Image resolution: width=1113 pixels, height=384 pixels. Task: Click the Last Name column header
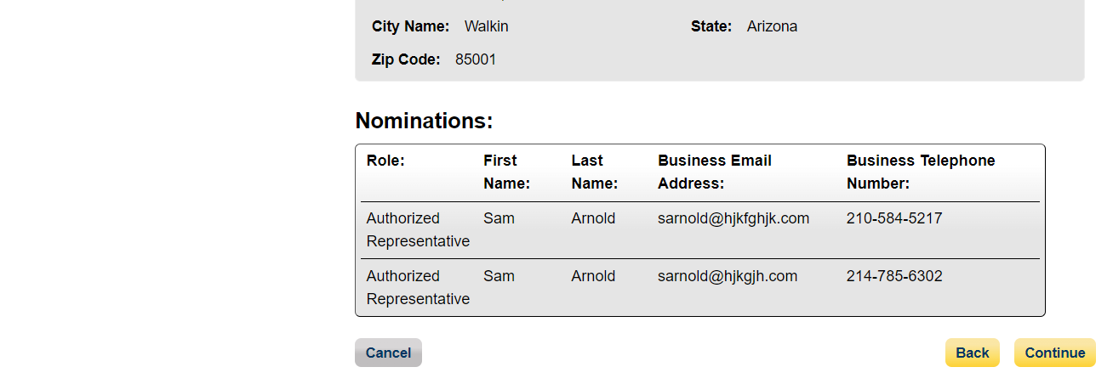point(594,172)
